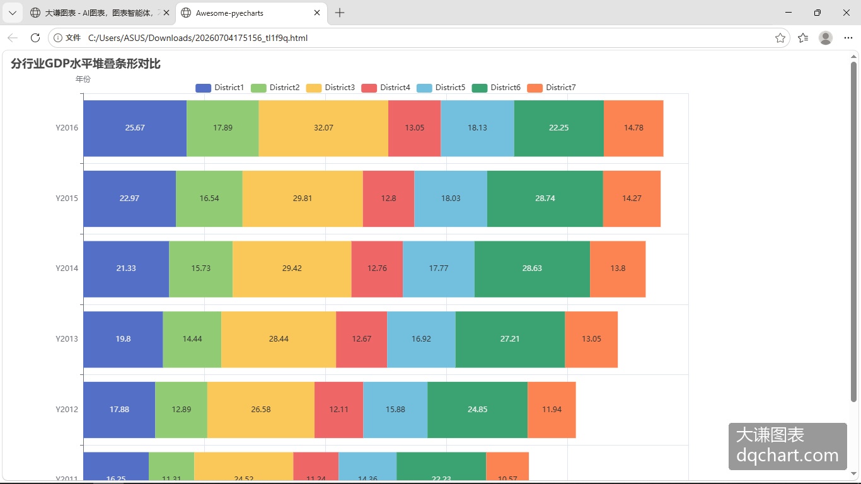Click the Y2014 District6 segment 28.63
The height and width of the screenshot is (484, 861).
(x=532, y=269)
